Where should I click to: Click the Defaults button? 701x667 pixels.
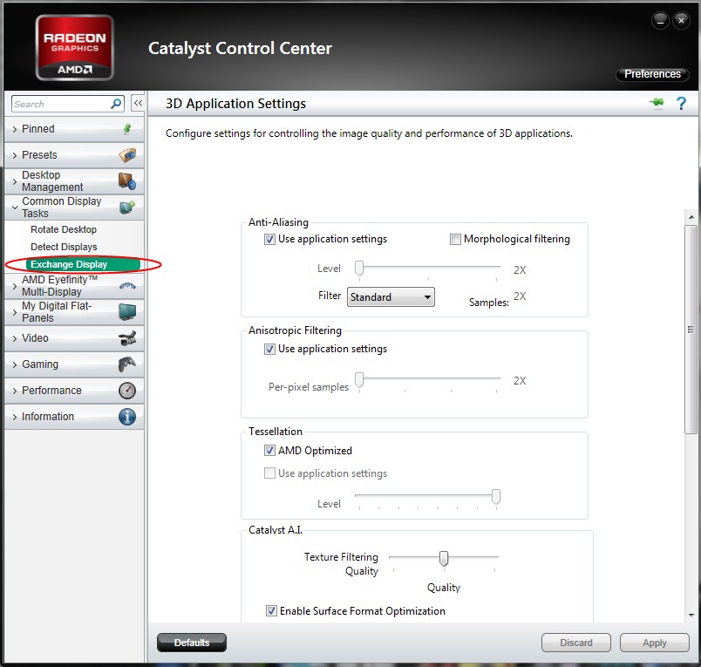[192, 643]
